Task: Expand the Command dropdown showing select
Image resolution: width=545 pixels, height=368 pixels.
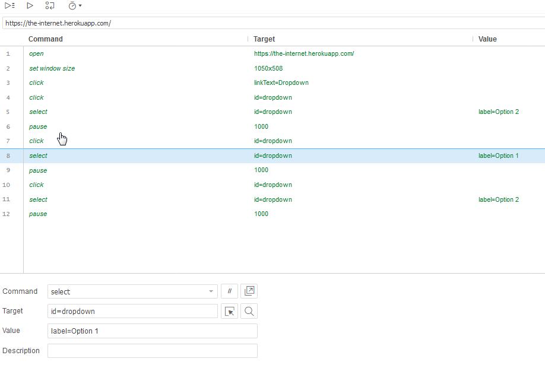Action: (x=211, y=291)
